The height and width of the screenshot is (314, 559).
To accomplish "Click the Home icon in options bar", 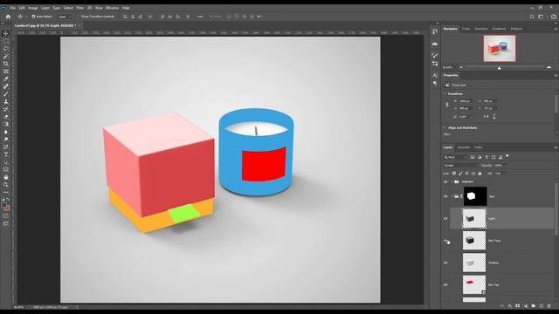I will click(x=8, y=17).
